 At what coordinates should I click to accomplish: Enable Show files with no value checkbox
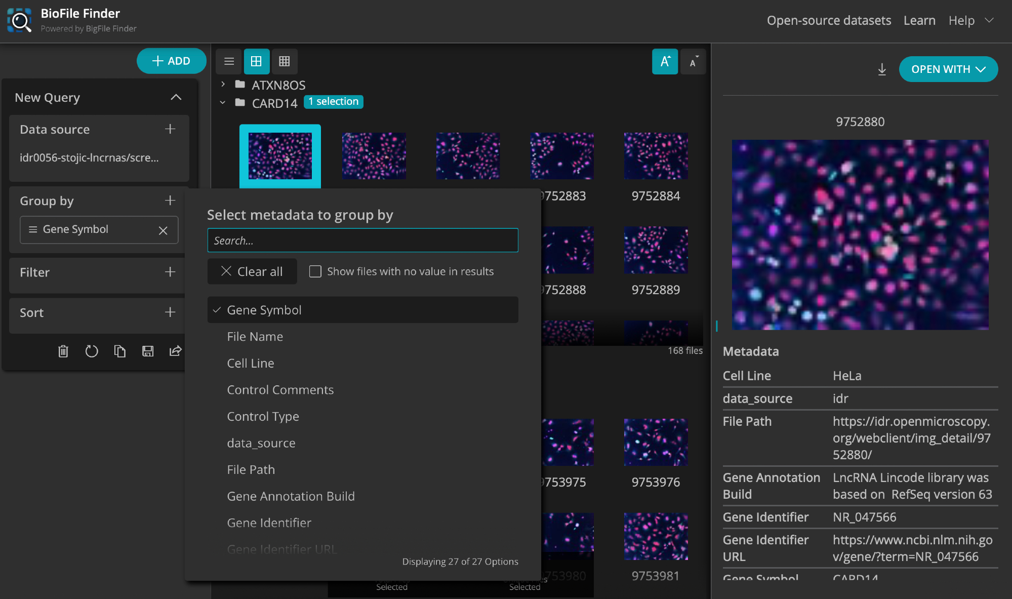coord(315,271)
